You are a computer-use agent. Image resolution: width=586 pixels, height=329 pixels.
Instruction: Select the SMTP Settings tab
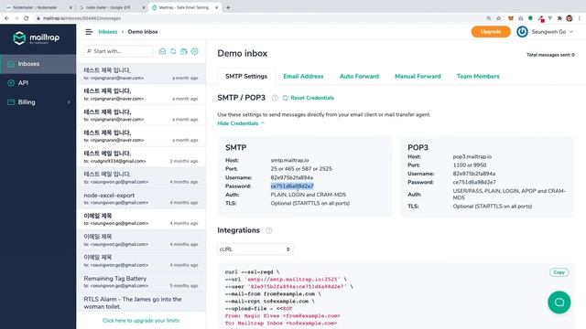coord(246,76)
